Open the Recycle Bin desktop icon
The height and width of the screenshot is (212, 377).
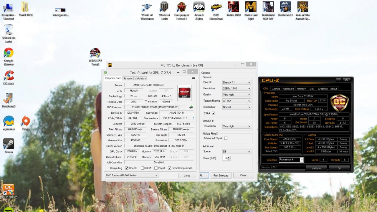coord(9,33)
